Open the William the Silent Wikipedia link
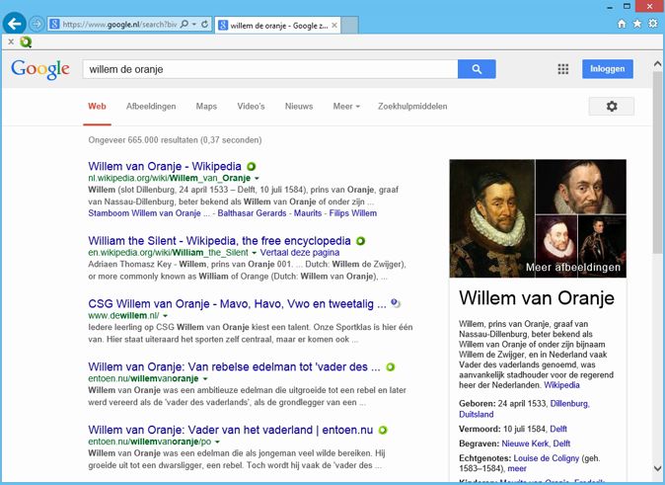Viewport: 665px width, 485px height. tap(219, 241)
